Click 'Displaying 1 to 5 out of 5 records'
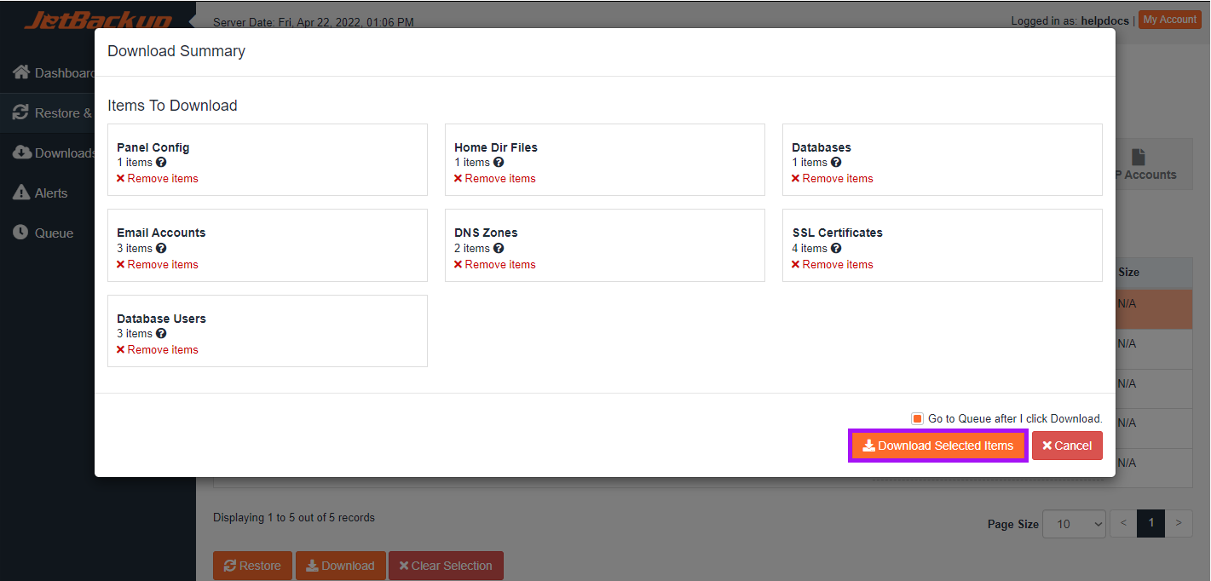The image size is (1211, 581). pos(294,517)
